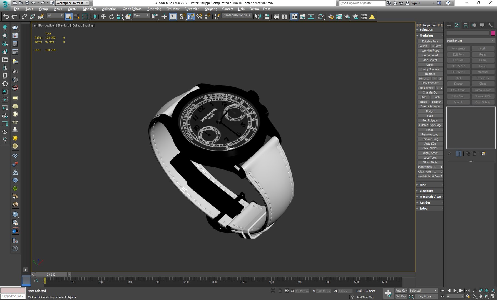The width and height of the screenshot is (497, 300).
Task: Click the Remove Loop button
Action: (430, 134)
